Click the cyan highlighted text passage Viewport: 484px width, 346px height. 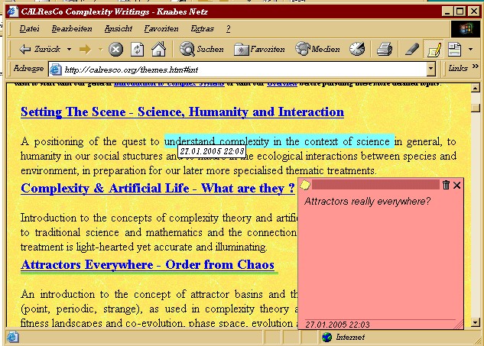click(279, 141)
